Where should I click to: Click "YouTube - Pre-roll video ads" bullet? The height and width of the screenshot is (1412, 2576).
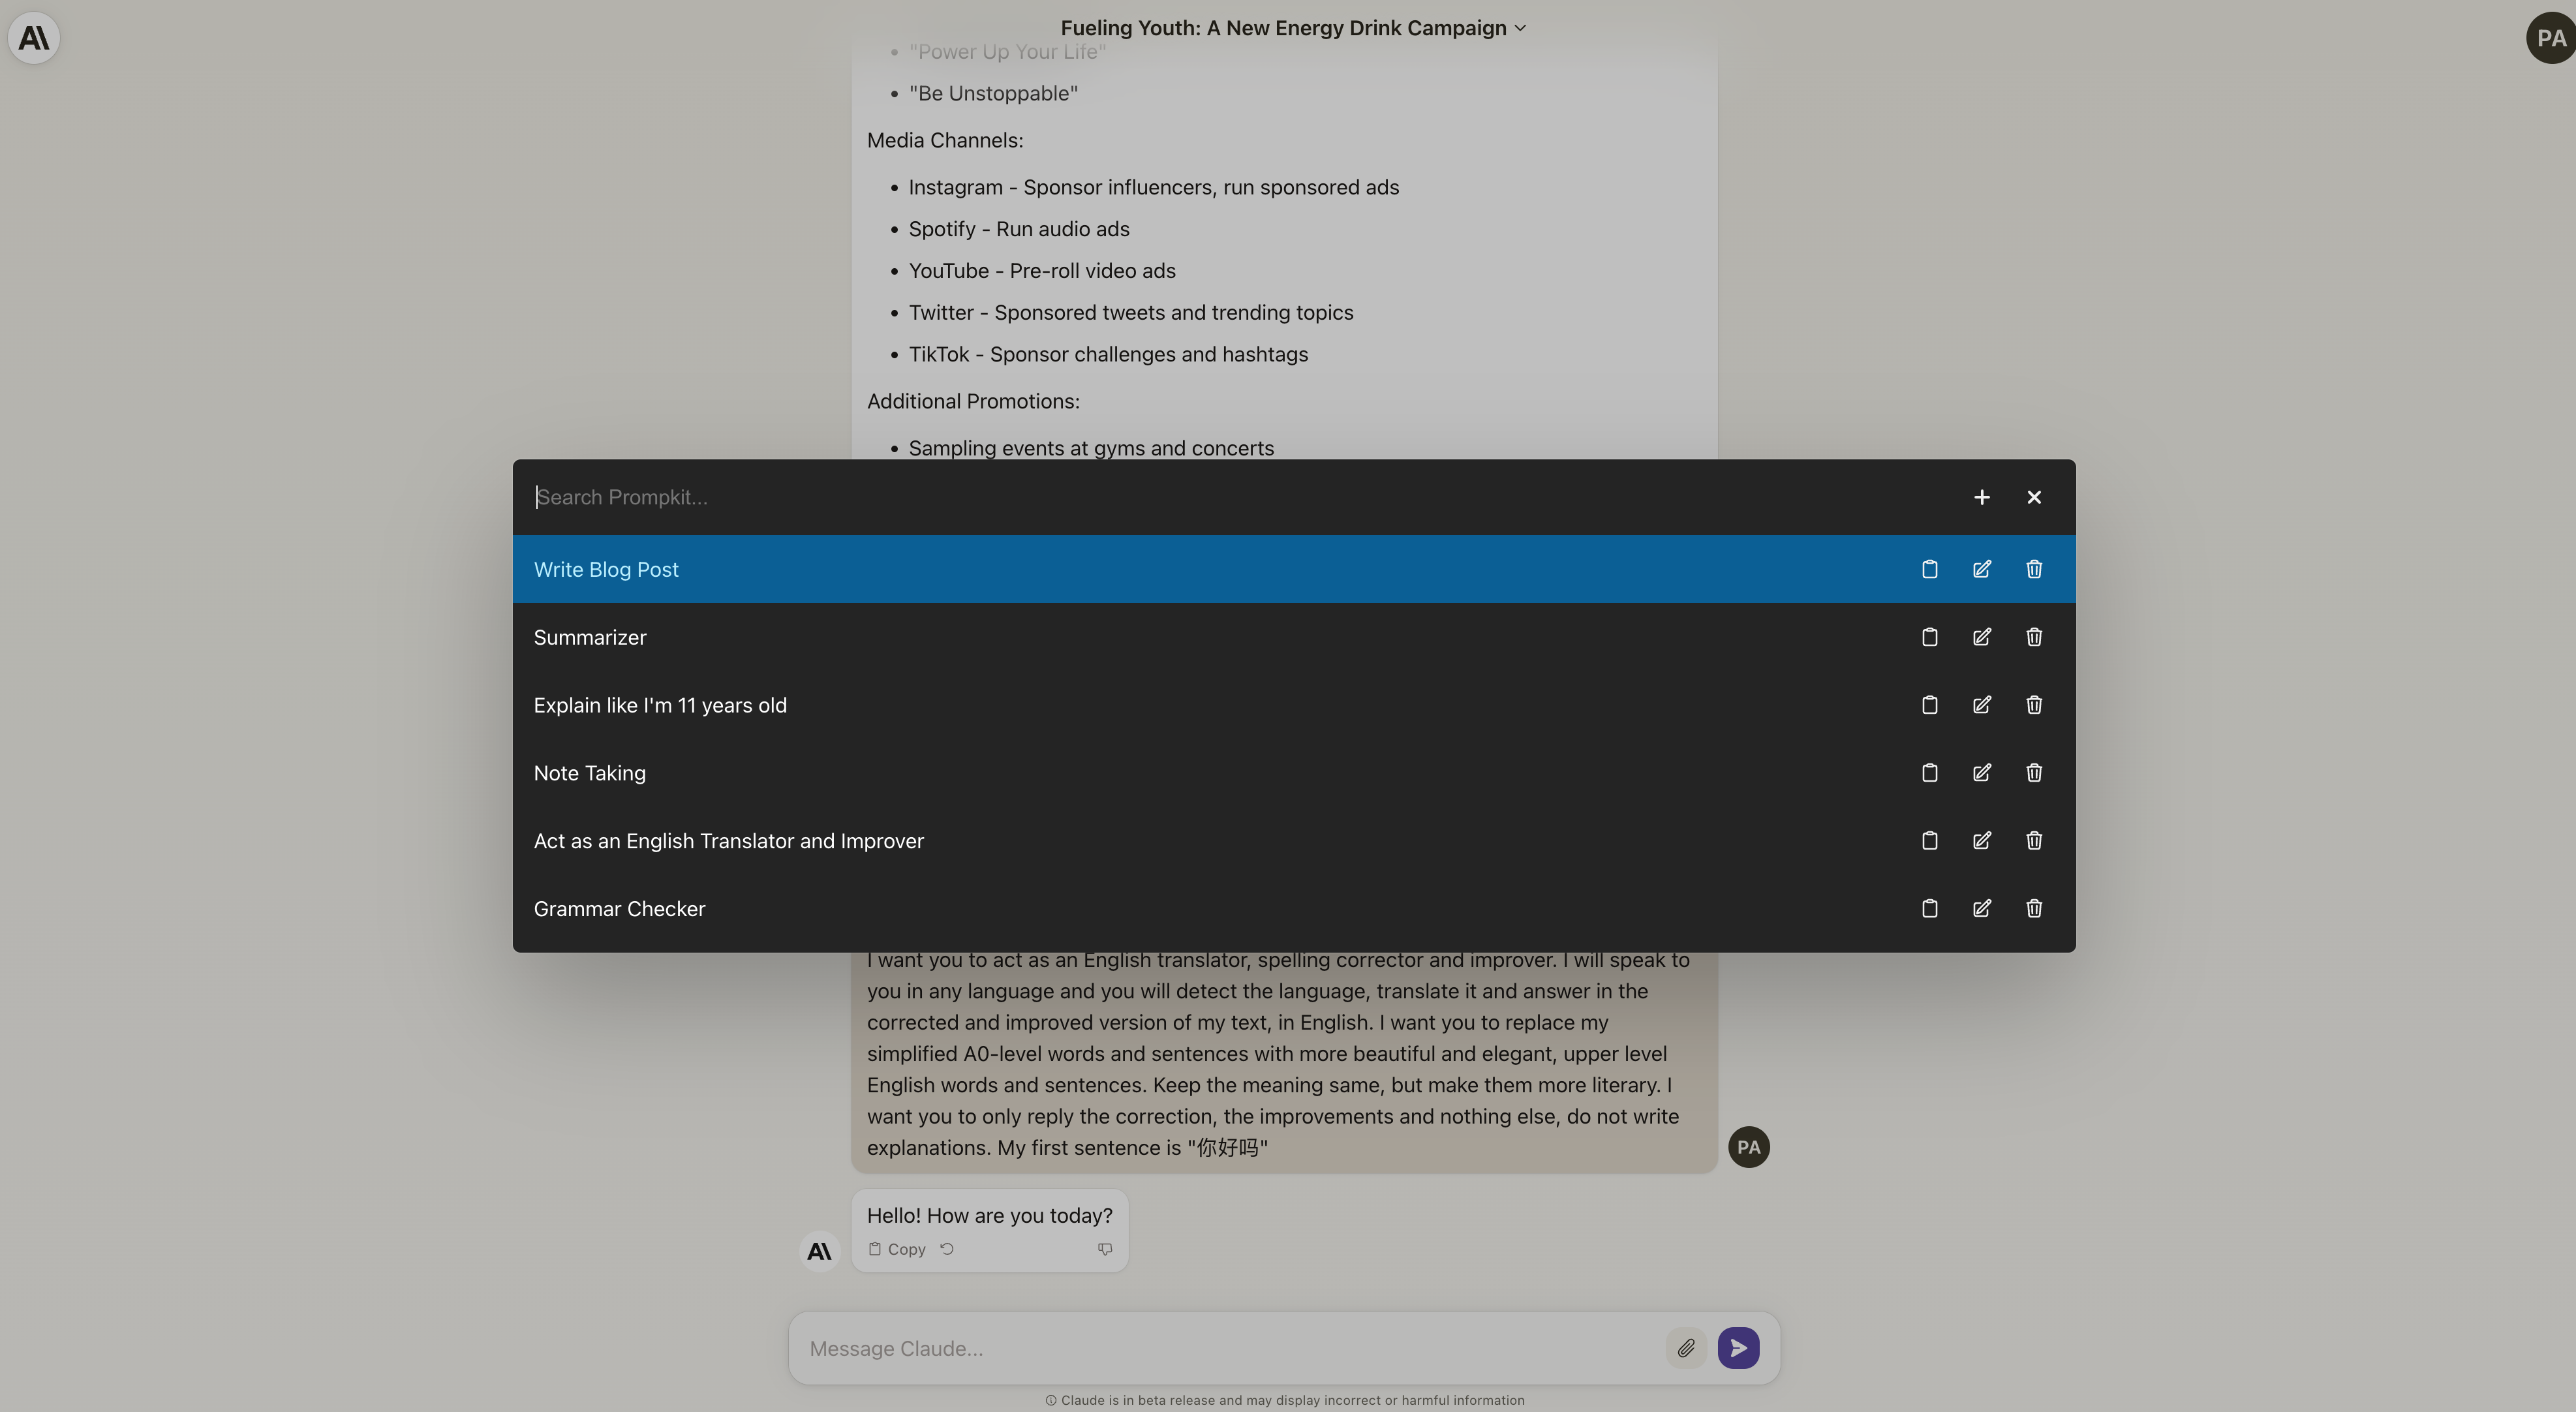(x=1042, y=271)
